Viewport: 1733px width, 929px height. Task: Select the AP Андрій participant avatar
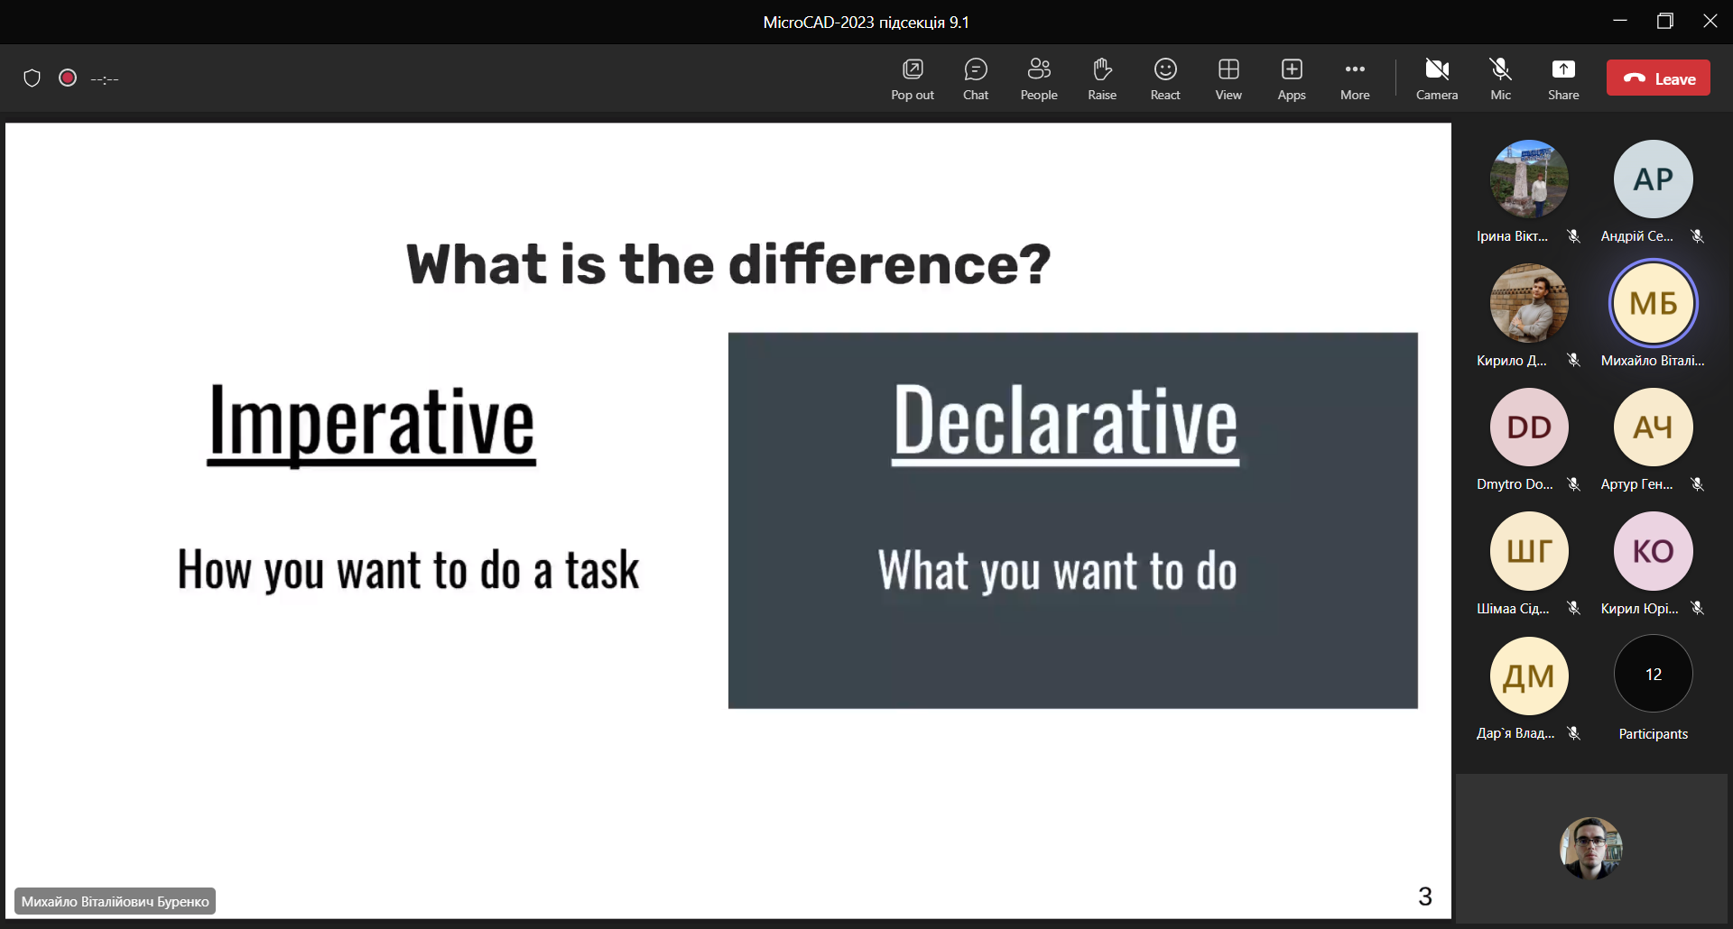(1653, 179)
